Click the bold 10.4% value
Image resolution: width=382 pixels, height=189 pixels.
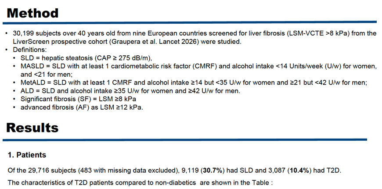(x=299, y=171)
